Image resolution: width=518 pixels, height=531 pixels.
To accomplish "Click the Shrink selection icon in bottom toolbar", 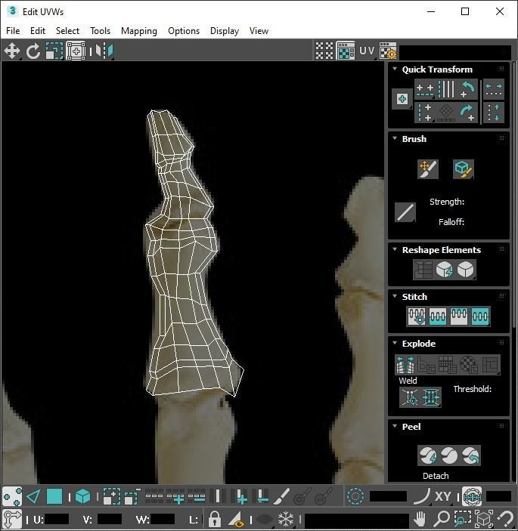I will click(x=132, y=497).
